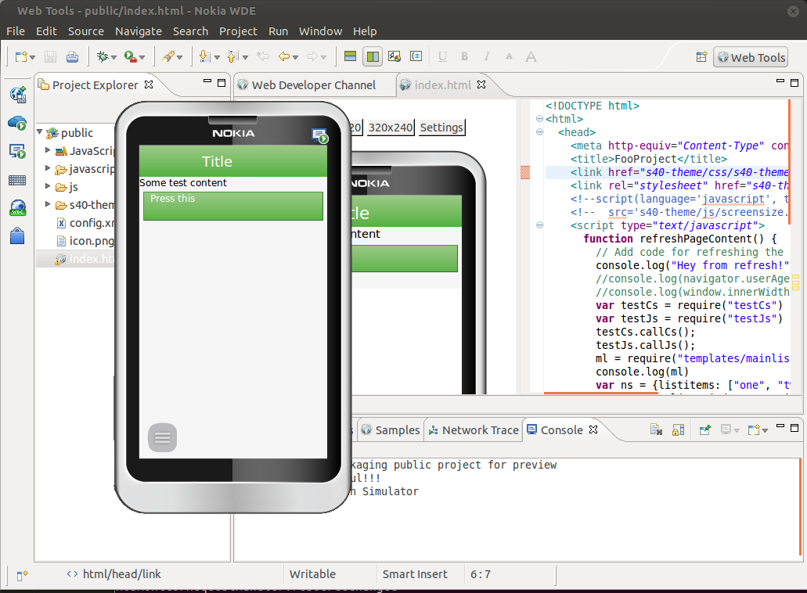
Task: Open the Project menu
Action: (238, 31)
